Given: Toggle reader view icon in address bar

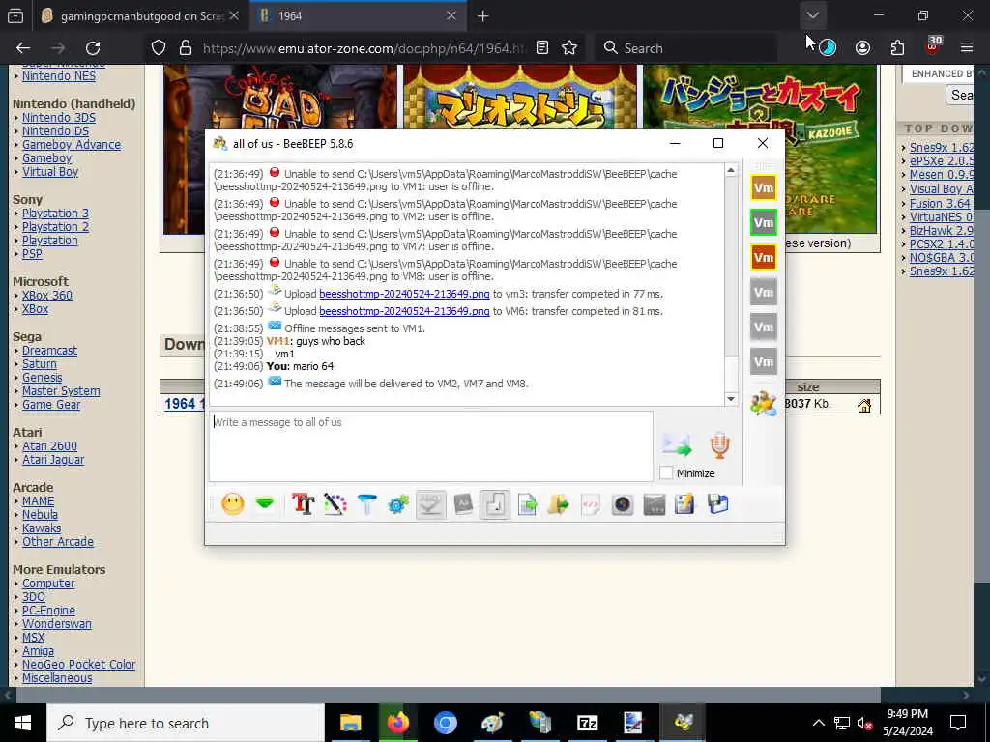Looking at the screenshot, I should pos(542,48).
